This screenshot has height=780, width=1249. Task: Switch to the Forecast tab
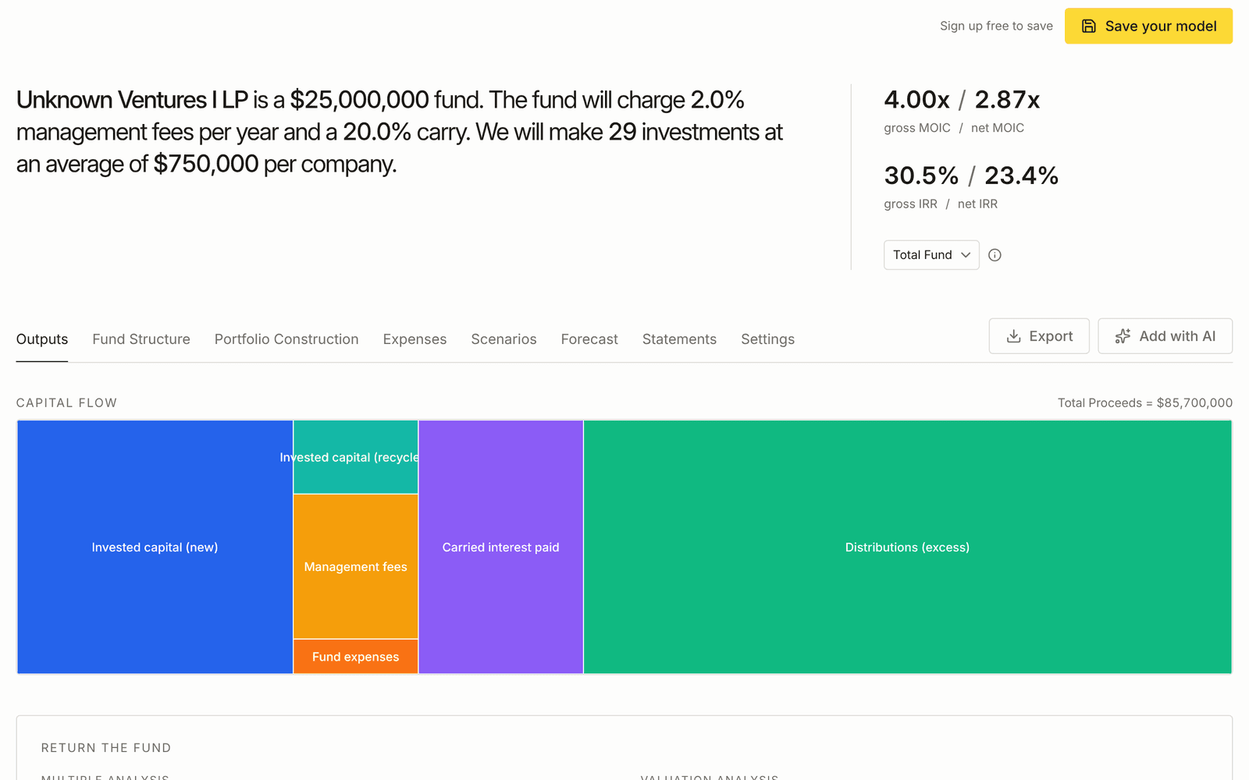coord(589,339)
